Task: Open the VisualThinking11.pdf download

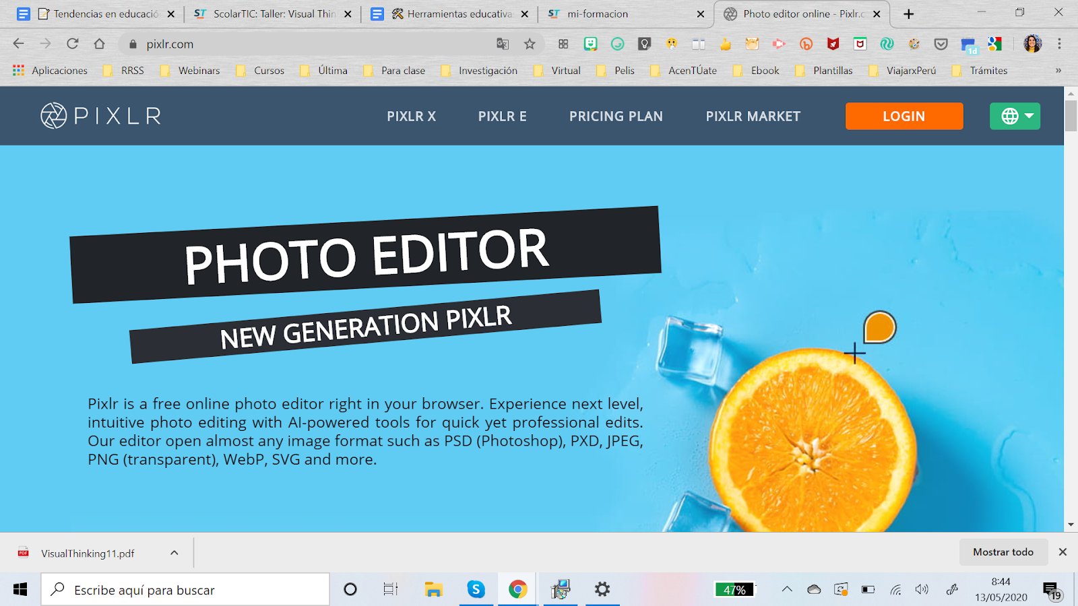Action: tap(88, 553)
